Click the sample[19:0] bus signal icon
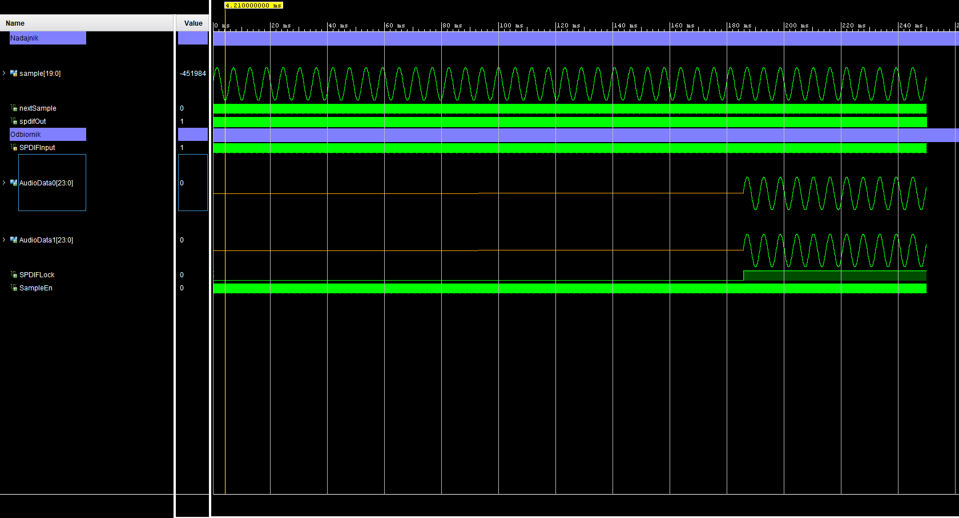 (14, 74)
